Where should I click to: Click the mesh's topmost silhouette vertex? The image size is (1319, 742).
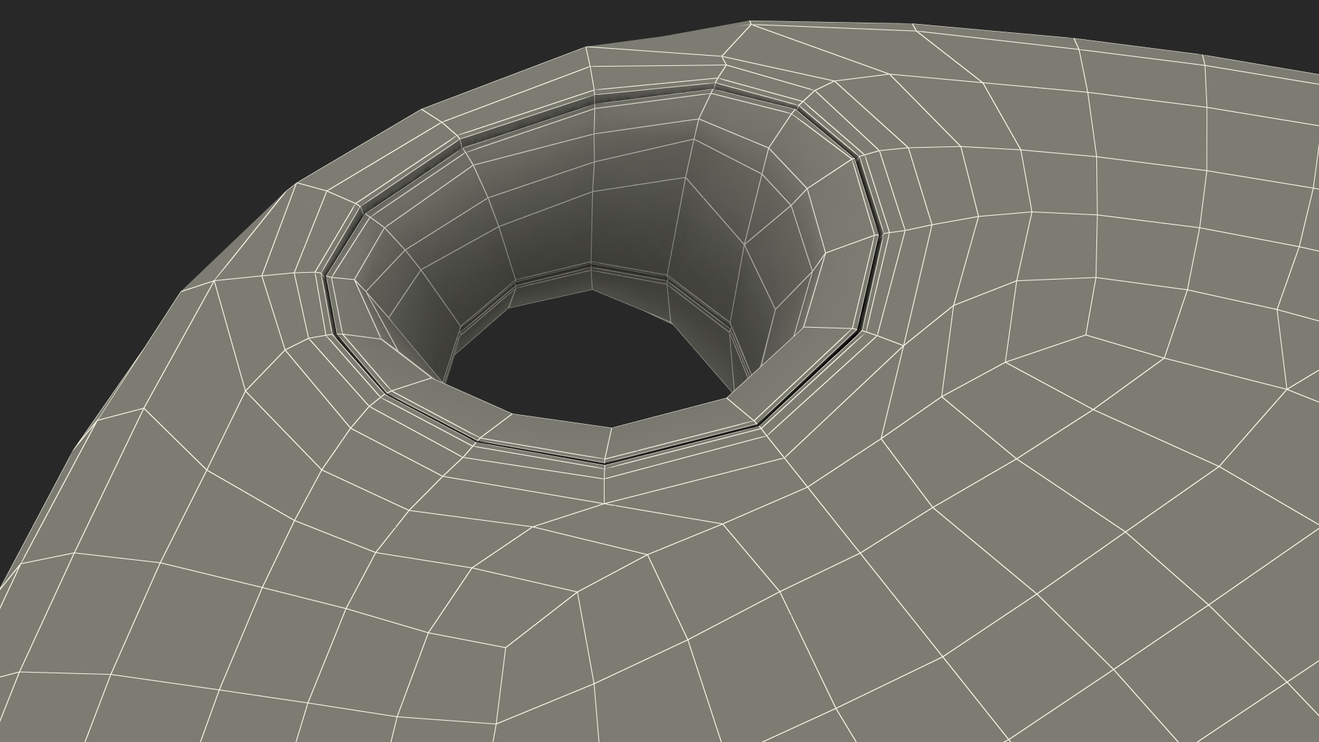[x=749, y=21]
